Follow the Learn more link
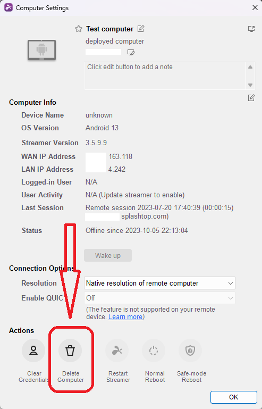This screenshot has height=409, width=262. coord(125,316)
